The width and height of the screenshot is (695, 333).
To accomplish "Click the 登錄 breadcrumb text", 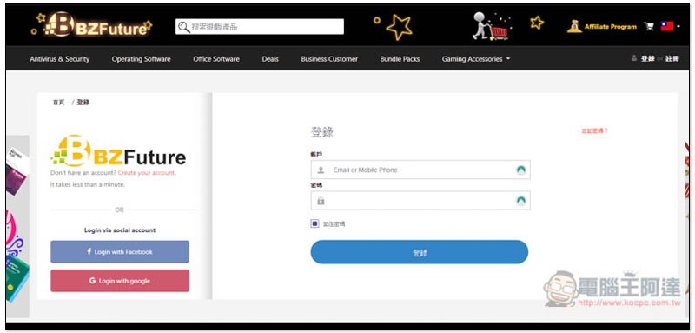I will click(x=83, y=103).
